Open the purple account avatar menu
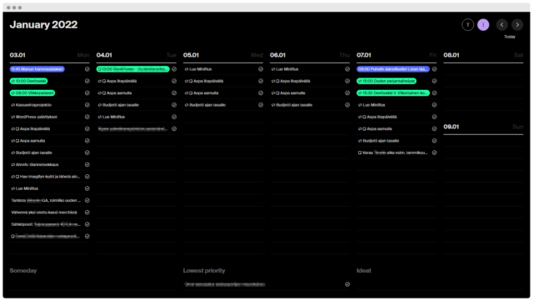Image resolution: width=533 pixels, height=301 pixels. tap(483, 25)
